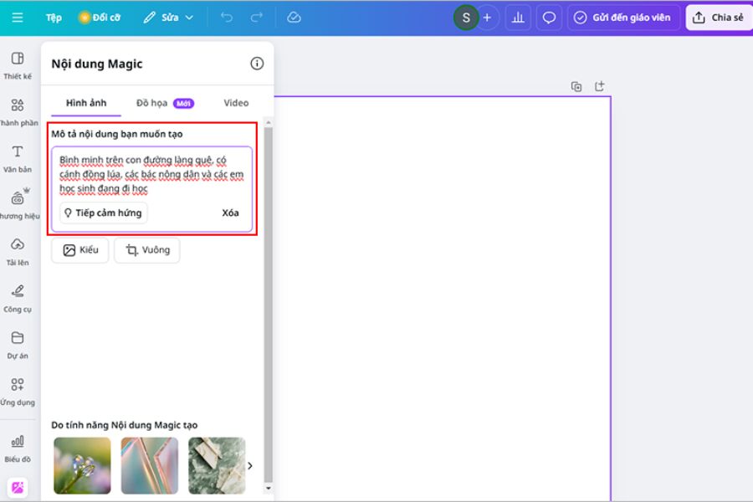Open the Kiểu style selector

click(x=80, y=250)
